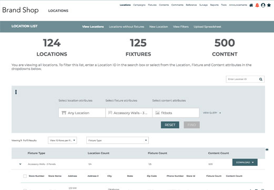Open the Comments top menu
The image size is (274, 190).
177,5
